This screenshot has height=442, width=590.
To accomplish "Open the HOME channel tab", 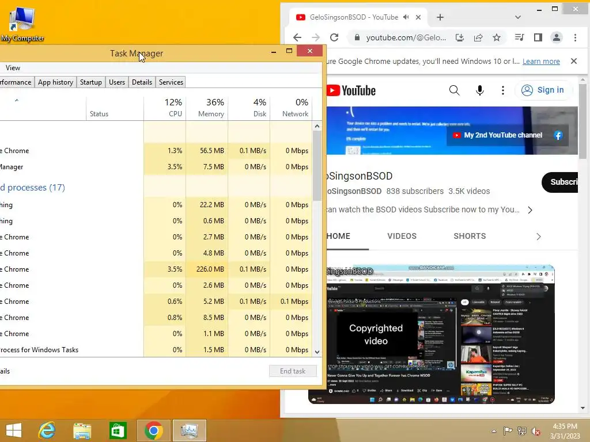I will point(339,236).
